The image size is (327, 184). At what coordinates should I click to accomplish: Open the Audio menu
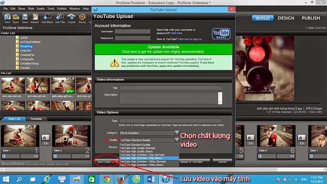tap(40, 8)
